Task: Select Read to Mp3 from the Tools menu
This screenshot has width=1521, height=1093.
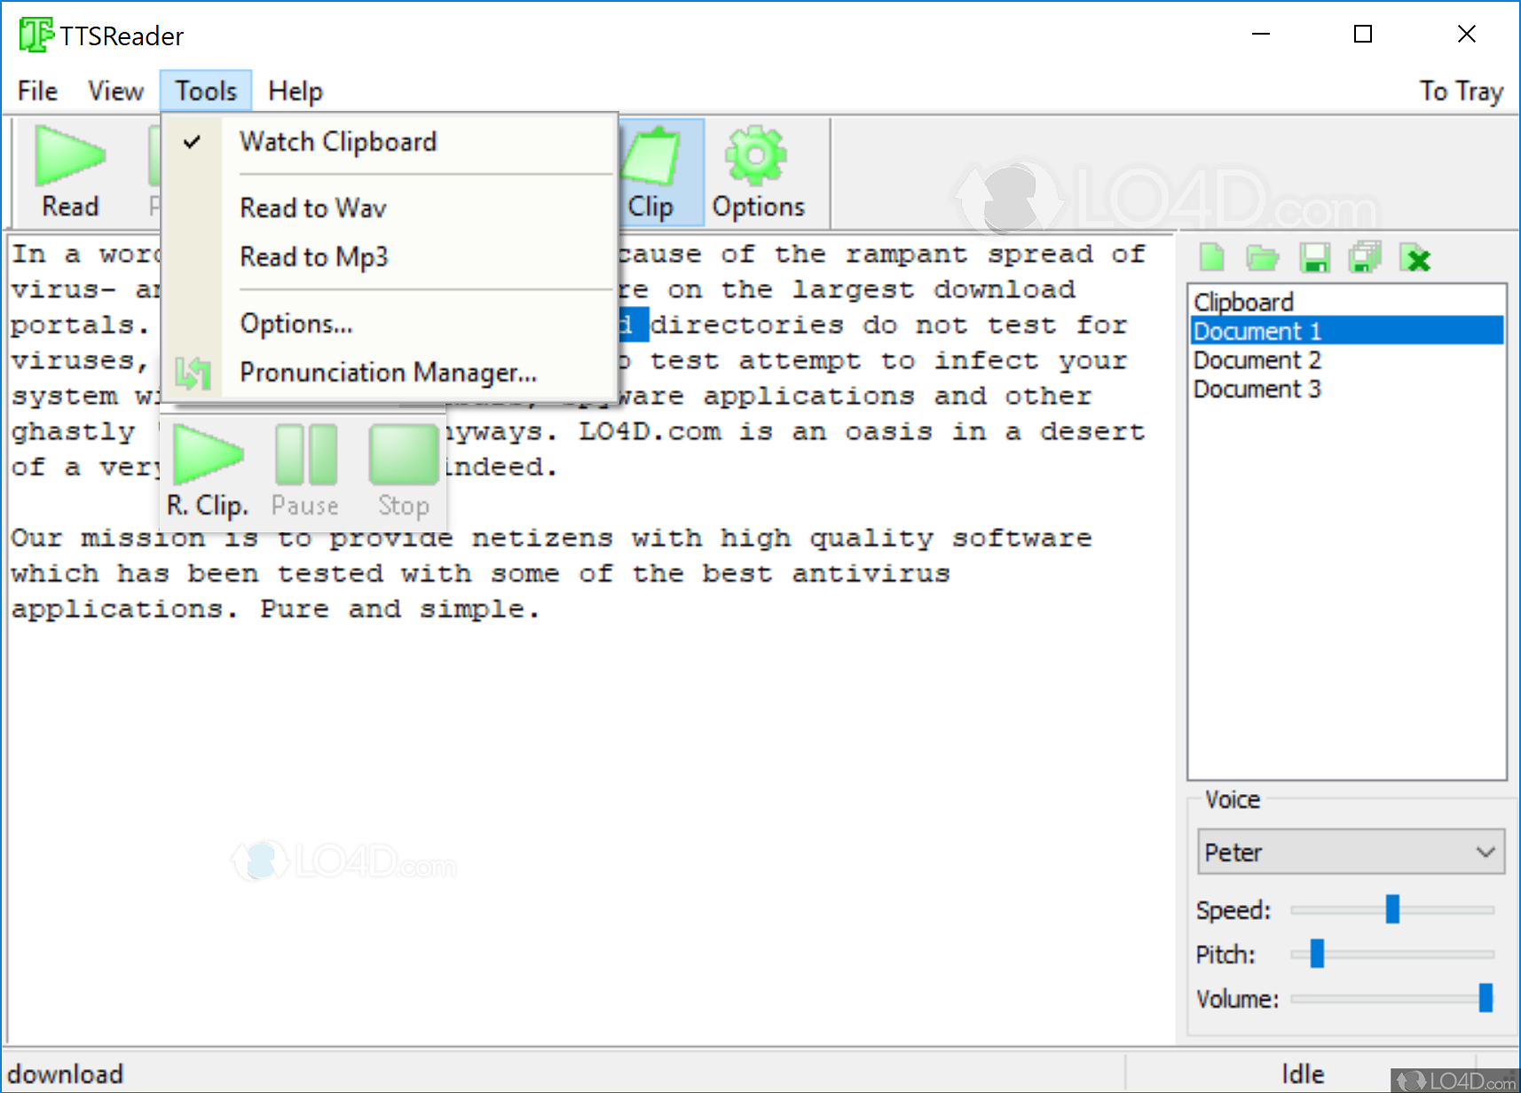Action: [313, 257]
